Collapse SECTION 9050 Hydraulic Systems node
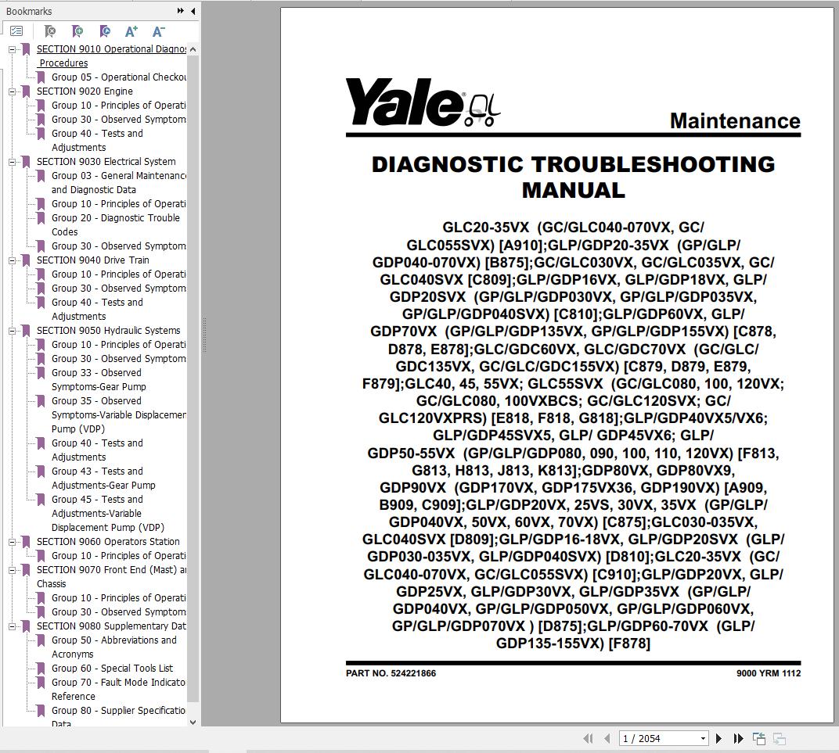The width and height of the screenshot is (839, 753). [x=12, y=331]
